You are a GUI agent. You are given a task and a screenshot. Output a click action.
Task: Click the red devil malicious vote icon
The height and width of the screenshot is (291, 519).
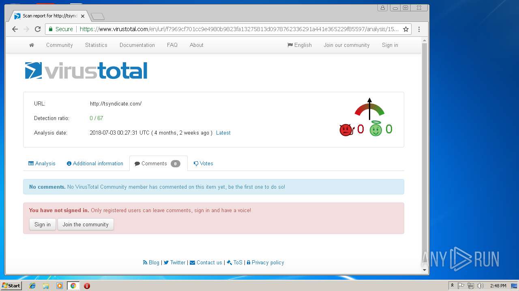347,130
